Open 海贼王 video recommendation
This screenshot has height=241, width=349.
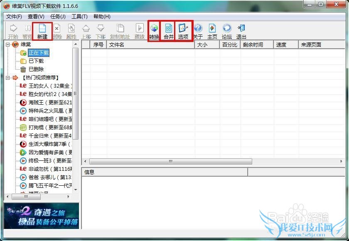pyautogui.click(x=50, y=103)
